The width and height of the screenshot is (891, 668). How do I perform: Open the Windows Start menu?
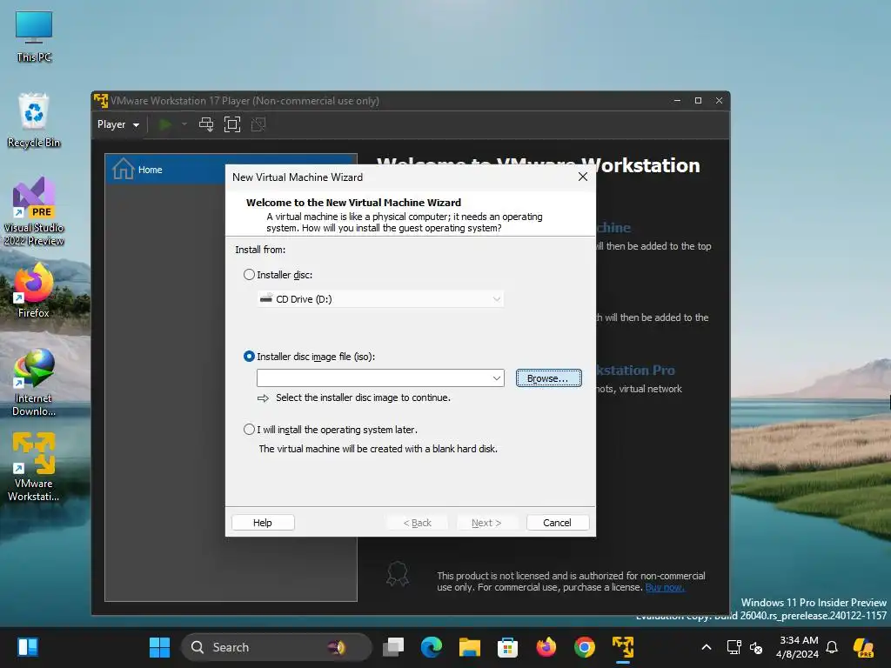click(x=160, y=647)
